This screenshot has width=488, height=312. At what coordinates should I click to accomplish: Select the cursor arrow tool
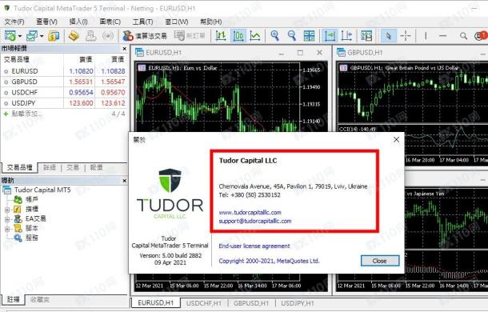[x=389, y=36]
